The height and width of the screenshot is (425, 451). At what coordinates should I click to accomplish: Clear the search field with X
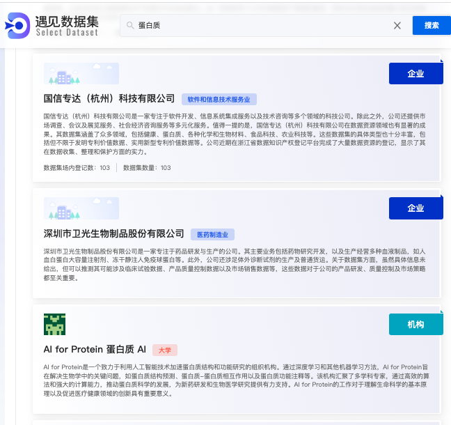pyautogui.click(x=397, y=26)
